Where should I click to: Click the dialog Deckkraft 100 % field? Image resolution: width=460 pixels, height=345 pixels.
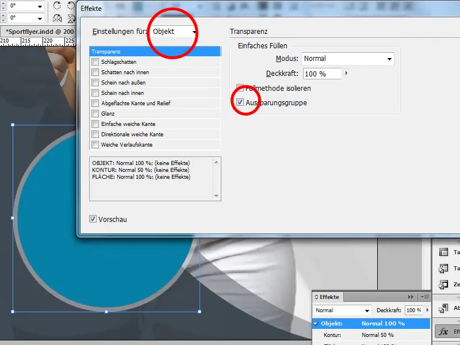(322, 74)
